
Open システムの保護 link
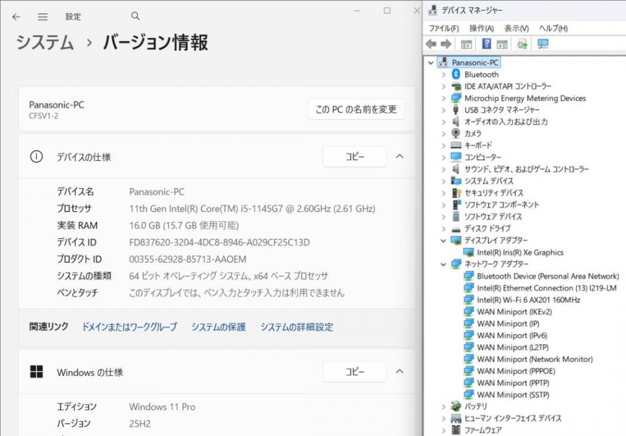click(218, 327)
